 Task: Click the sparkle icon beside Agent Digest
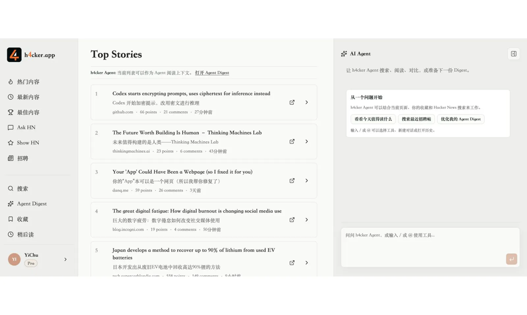click(x=11, y=204)
